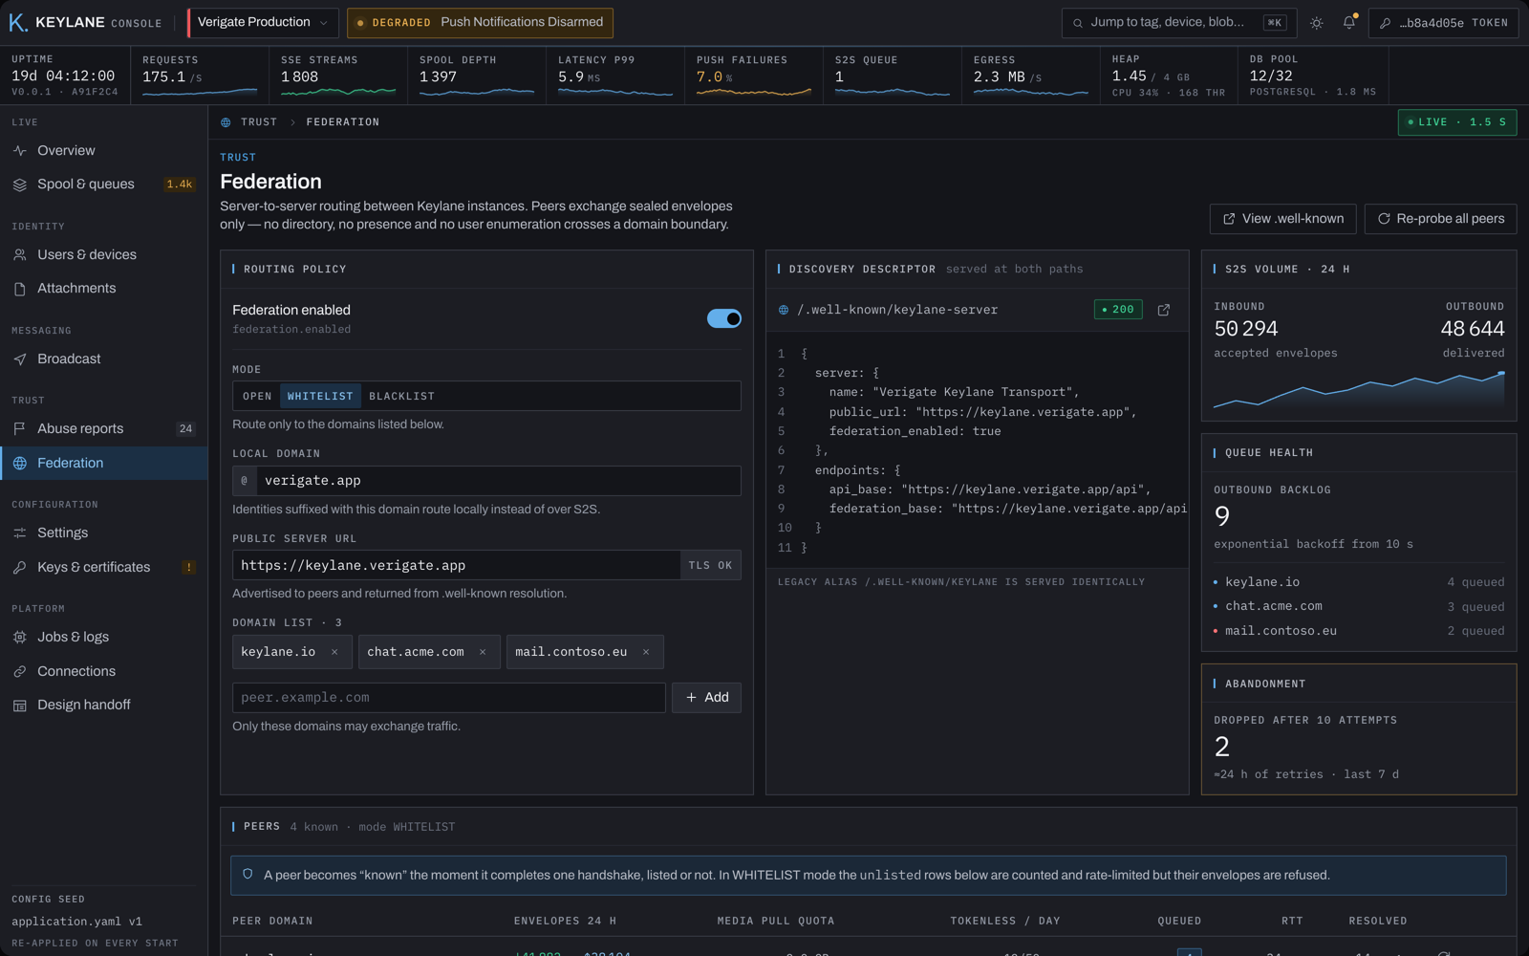Screen dimensions: 1529x956
Task: Click the breadcrumb globe icon
Action: pyautogui.click(x=226, y=122)
